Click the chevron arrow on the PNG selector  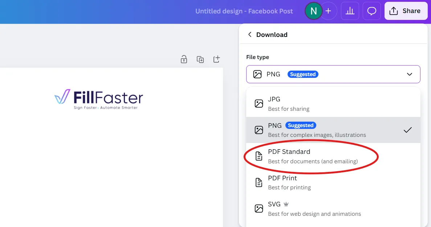pos(410,74)
